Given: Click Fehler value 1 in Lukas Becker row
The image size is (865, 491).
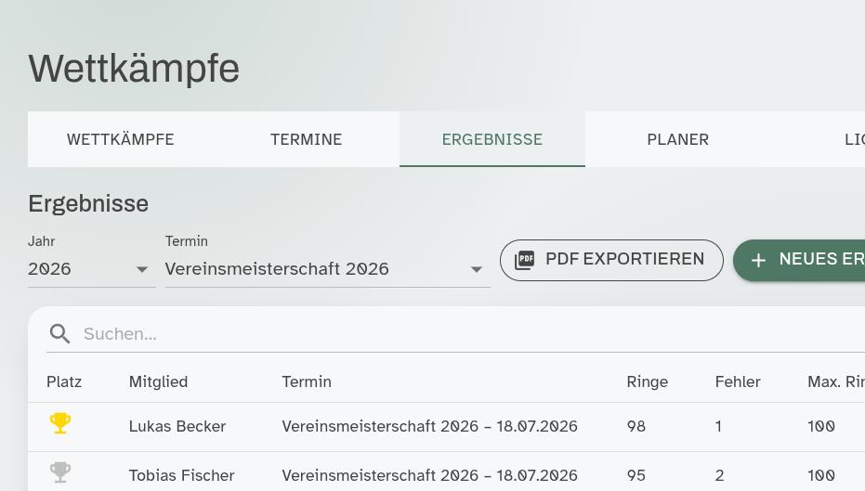Looking at the screenshot, I should pyautogui.click(x=718, y=427).
